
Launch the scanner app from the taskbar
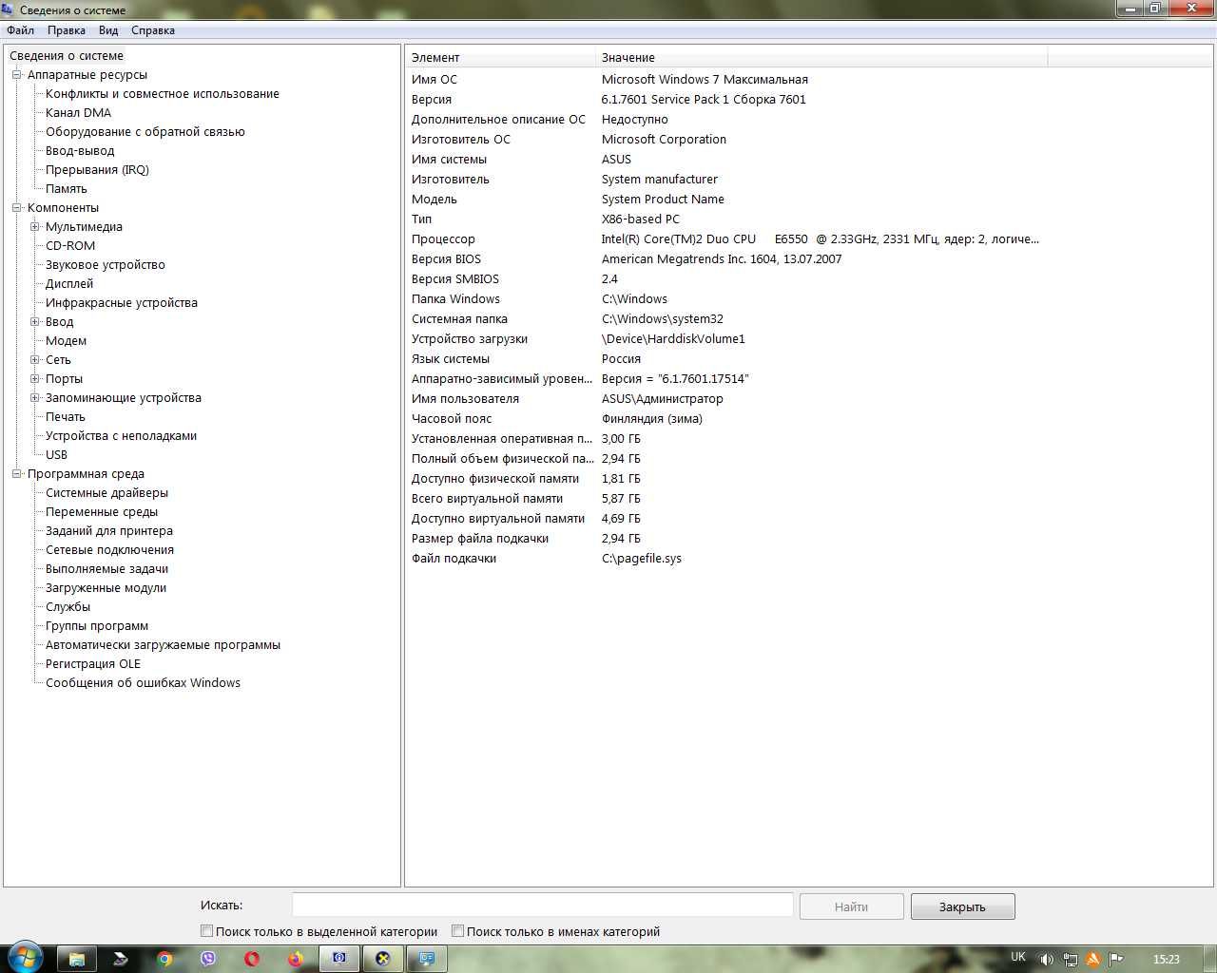[x=121, y=959]
